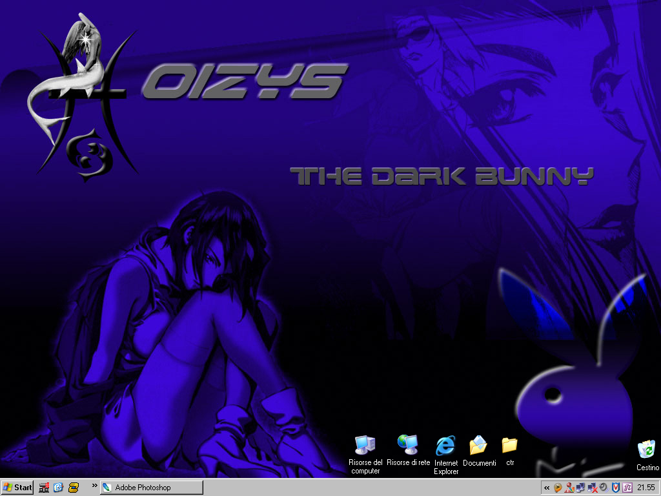661x496 pixels.
Task: Click the clock showing 21.55
Action: point(646,488)
